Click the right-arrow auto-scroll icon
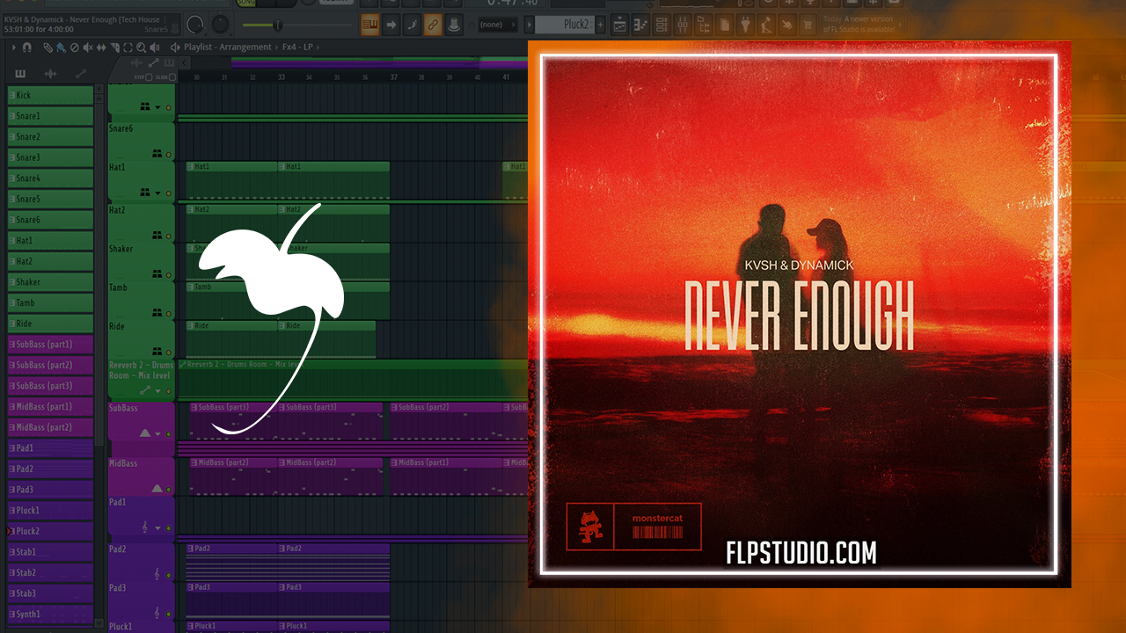The width and height of the screenshot is (1126, 633). (x=391, y=25)
